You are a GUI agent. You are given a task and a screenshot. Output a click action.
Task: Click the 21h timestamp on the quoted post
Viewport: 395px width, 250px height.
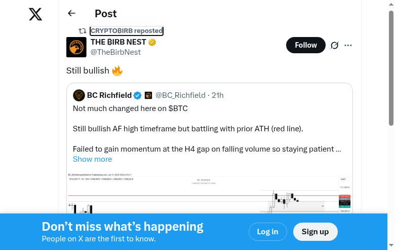(218, 95)
